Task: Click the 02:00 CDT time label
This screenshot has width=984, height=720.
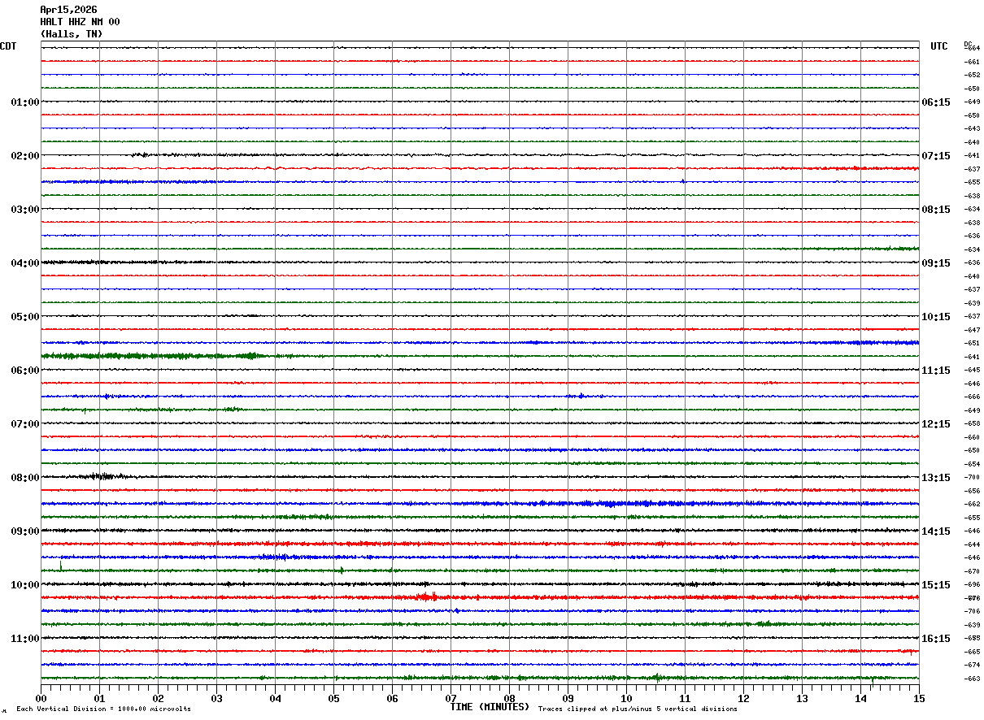Action: click(x=25, y=156)
